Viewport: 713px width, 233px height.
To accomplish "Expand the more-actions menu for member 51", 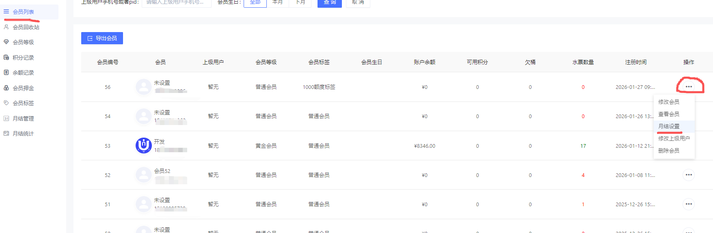I will tap(689, 204).
